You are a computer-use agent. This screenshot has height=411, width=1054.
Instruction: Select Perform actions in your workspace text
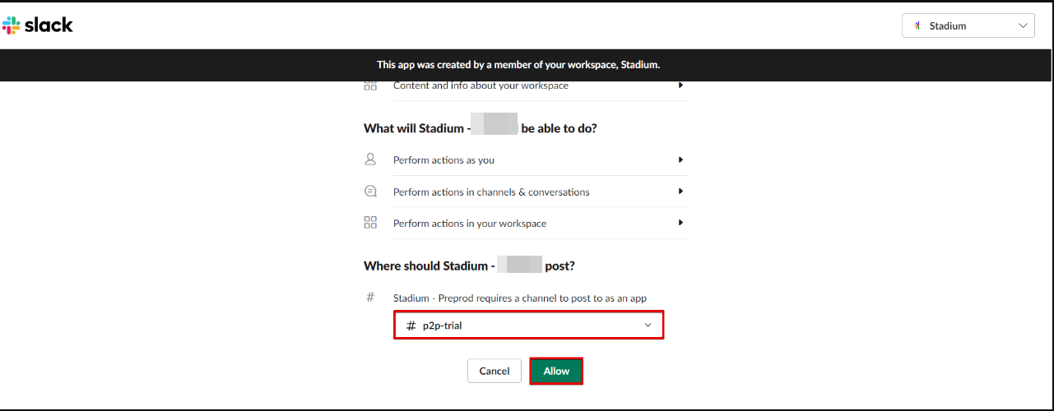pos(470,223)
